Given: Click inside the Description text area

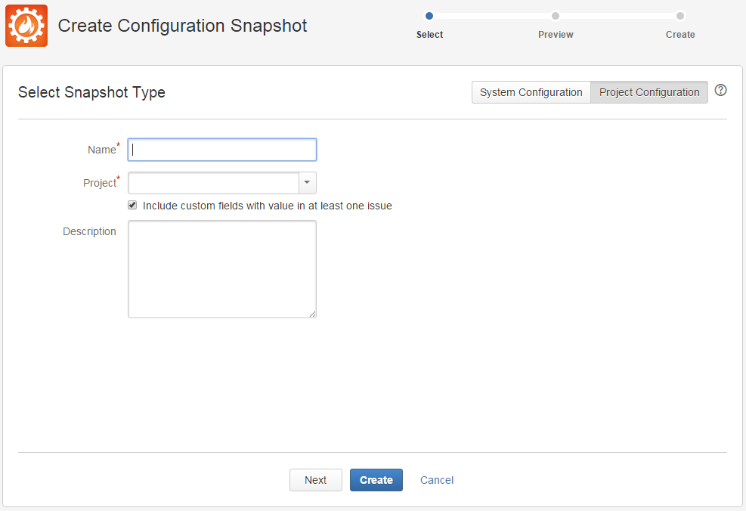Looking at the screenshot, I should pos(222,269).
